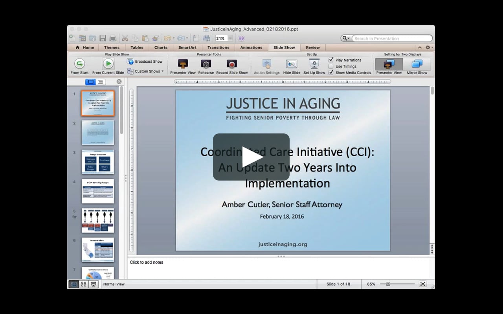Open the Media Browser toolbar icon
Viewport: 503px width, 314px height.
tap(206, 38)
